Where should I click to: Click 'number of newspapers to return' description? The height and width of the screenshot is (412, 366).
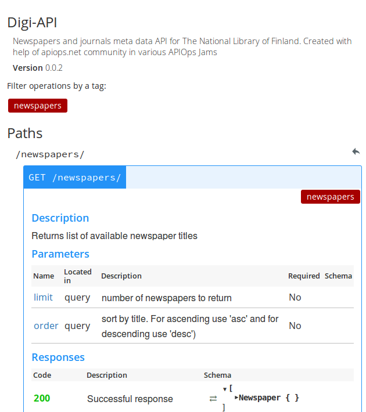(x=167, y=298)
